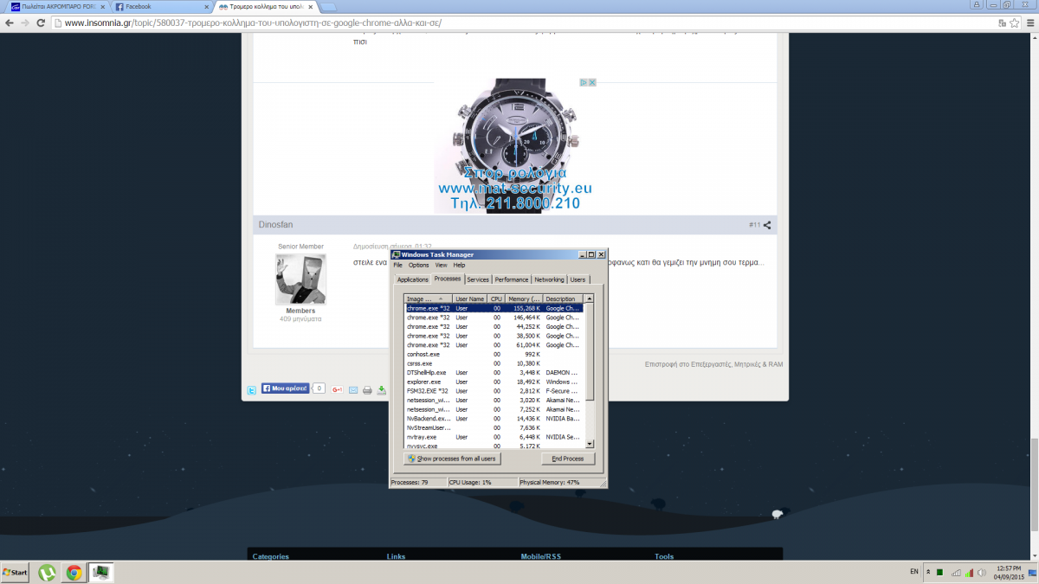The width and height of the screenshot is (1039, 584).
Task: Click the #11 post number link
Action: tap(754, 225)
